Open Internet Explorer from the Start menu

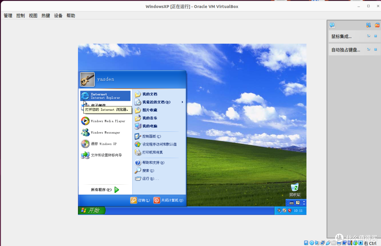(105, 96)
